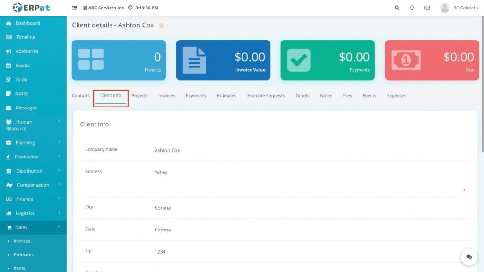Click the Payments checkmark icon
Screen dimensions: 484x272
tap(299, 60)
